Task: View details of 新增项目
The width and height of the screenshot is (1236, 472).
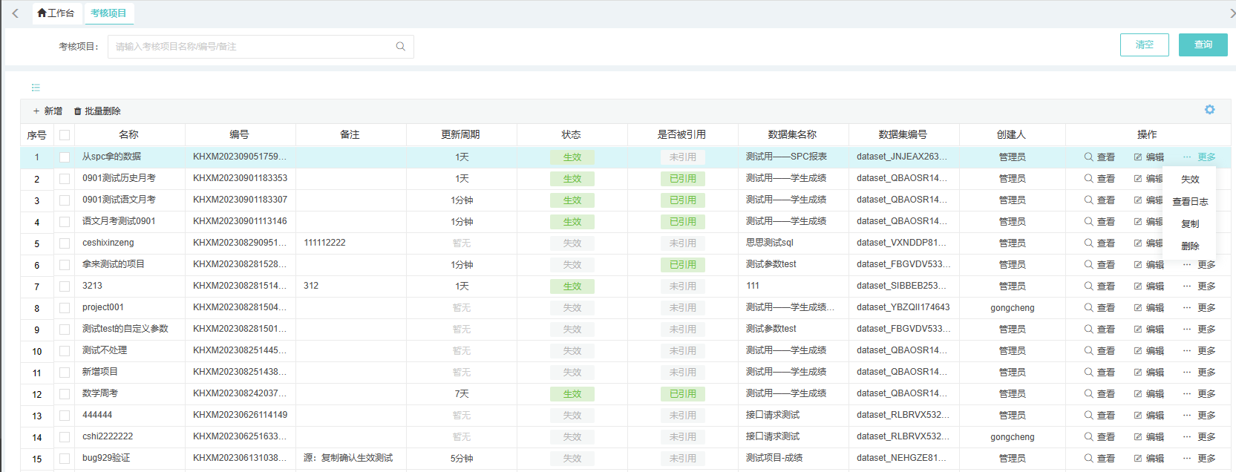Action: click(1099, 373)
